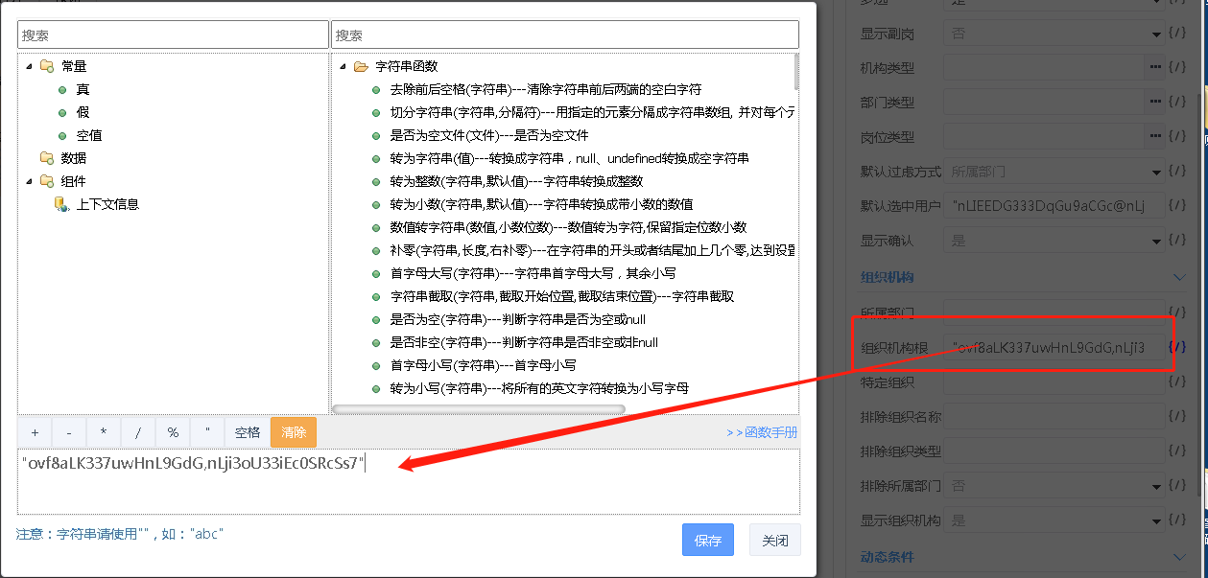Click the 数据 folder icon
The width and height of the screenshot is (1208, 578).
click(x=47, y=158)
